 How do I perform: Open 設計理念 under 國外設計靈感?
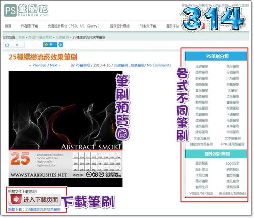(x=202, y=169)
